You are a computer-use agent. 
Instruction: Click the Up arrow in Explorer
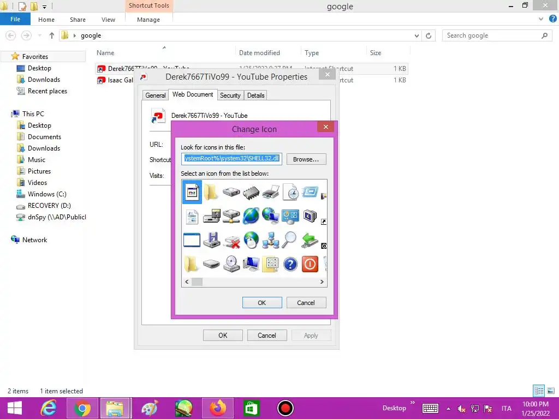click(x=52, y=35)
